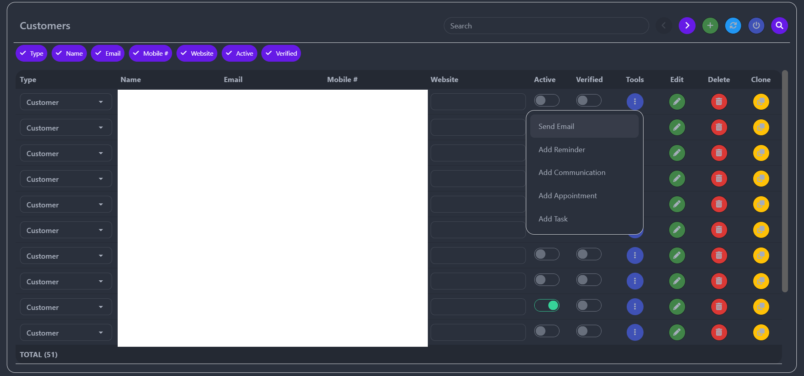Click the green pencil in fifth row
This screenshot has height=376, width=804.
point(677,204)
